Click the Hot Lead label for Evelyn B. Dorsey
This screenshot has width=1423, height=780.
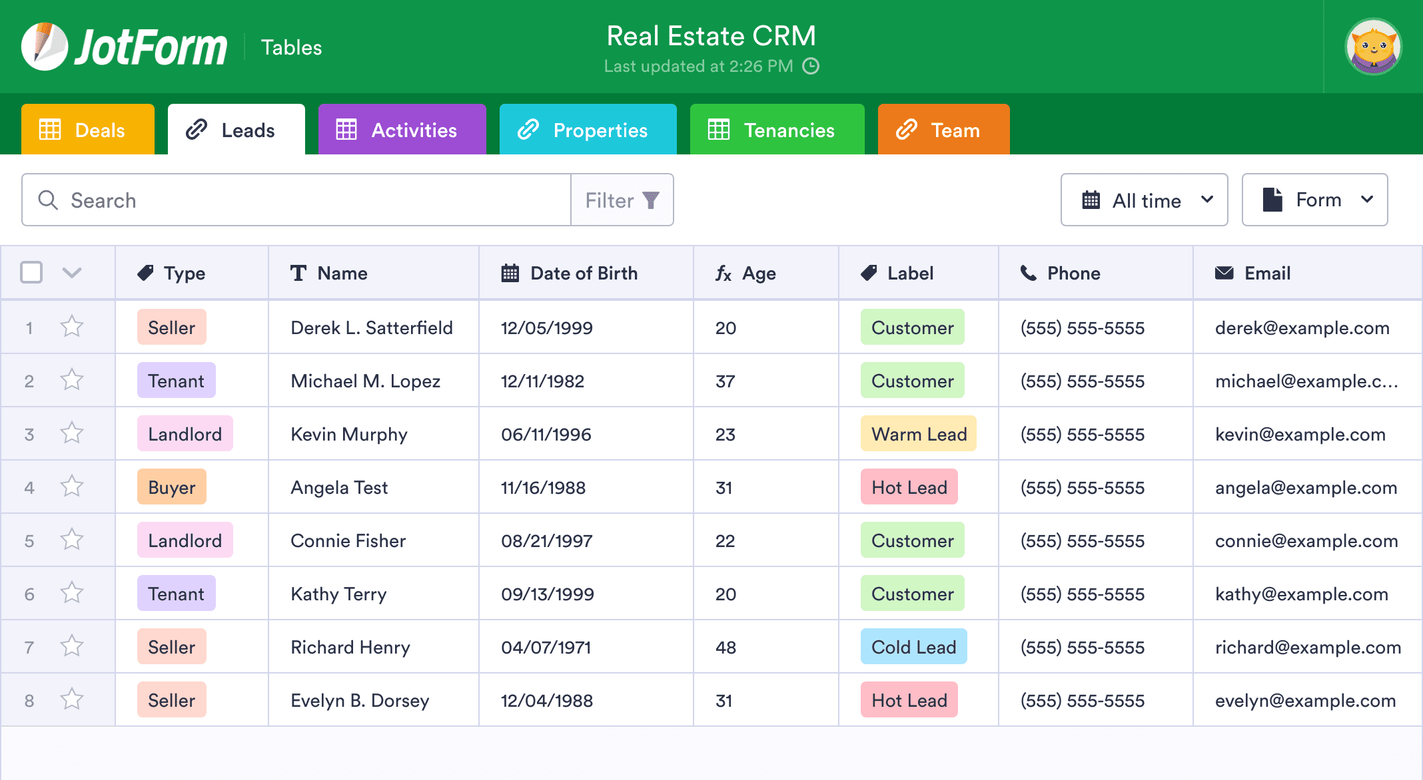[x=909, y=700]
